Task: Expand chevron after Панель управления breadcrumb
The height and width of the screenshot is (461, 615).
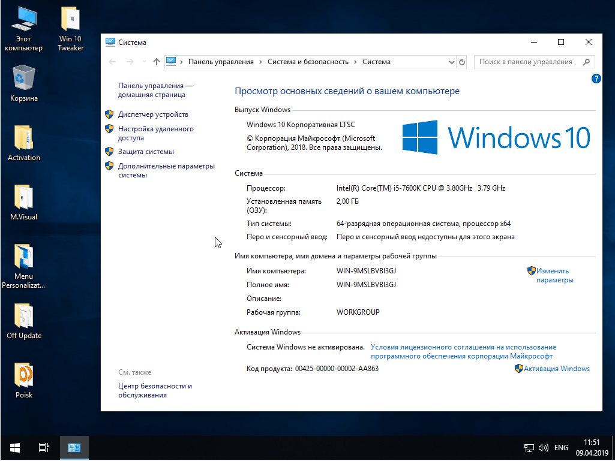Action: [x=261, y=62]
